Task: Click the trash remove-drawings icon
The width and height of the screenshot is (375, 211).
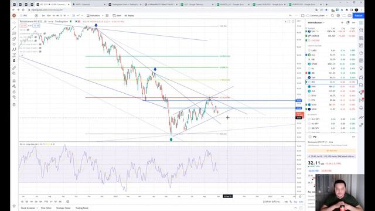Action: pos(14,104)
